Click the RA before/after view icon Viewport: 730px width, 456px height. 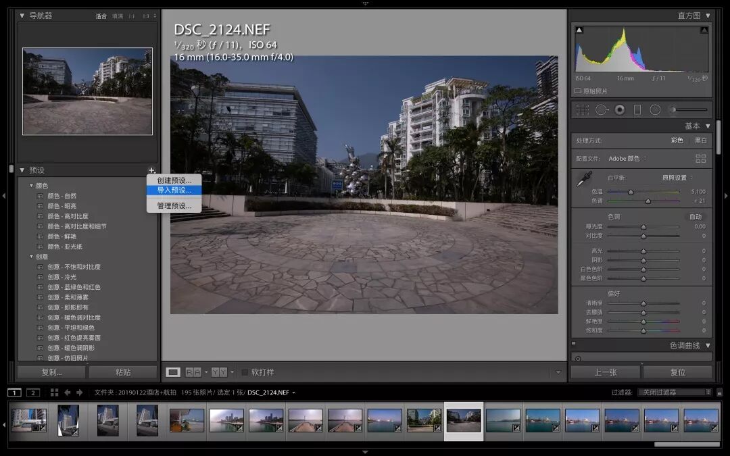pyautogui.click(x=193, y=372)
